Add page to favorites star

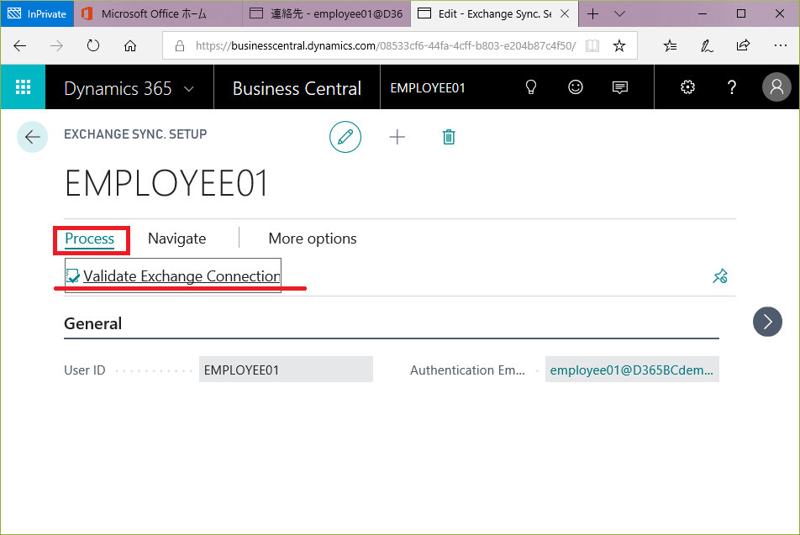click(x=619, y=46)
